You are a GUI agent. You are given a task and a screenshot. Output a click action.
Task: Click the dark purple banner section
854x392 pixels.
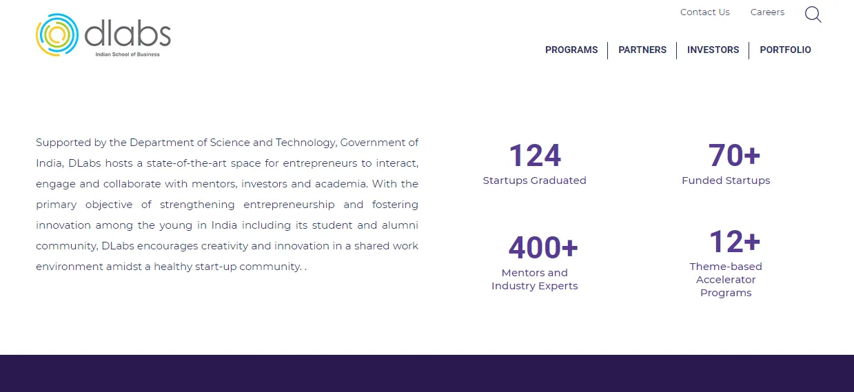tap(427, 373)
